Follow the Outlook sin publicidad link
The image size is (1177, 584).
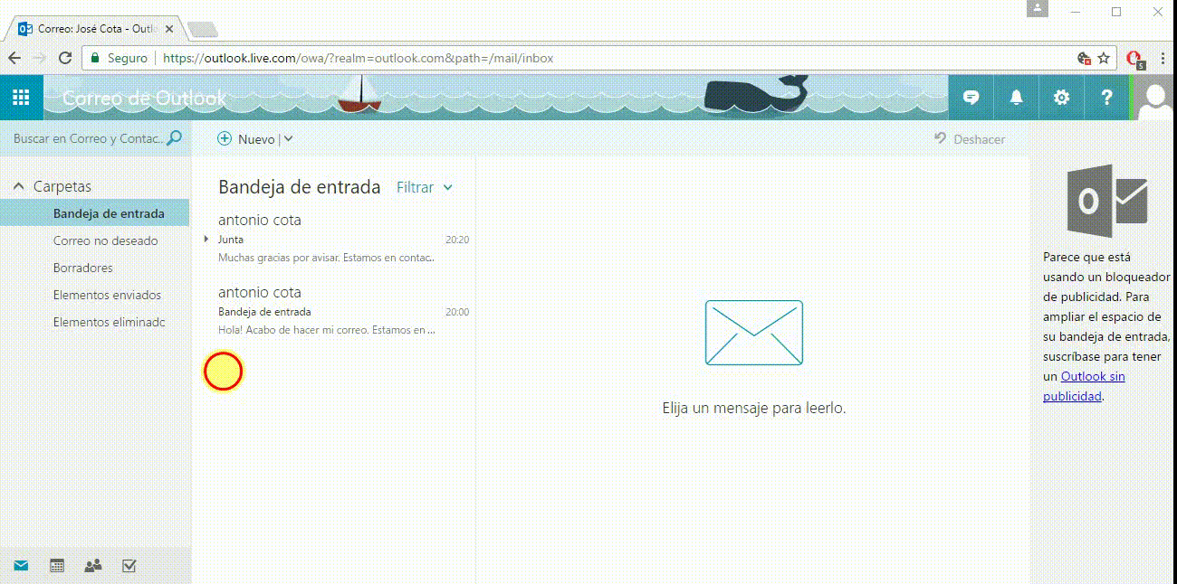(1084, 386)
